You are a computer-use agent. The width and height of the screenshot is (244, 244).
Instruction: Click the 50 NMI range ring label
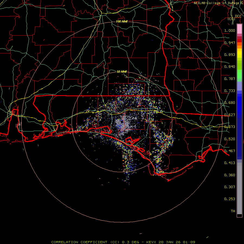tap(122, 72)
